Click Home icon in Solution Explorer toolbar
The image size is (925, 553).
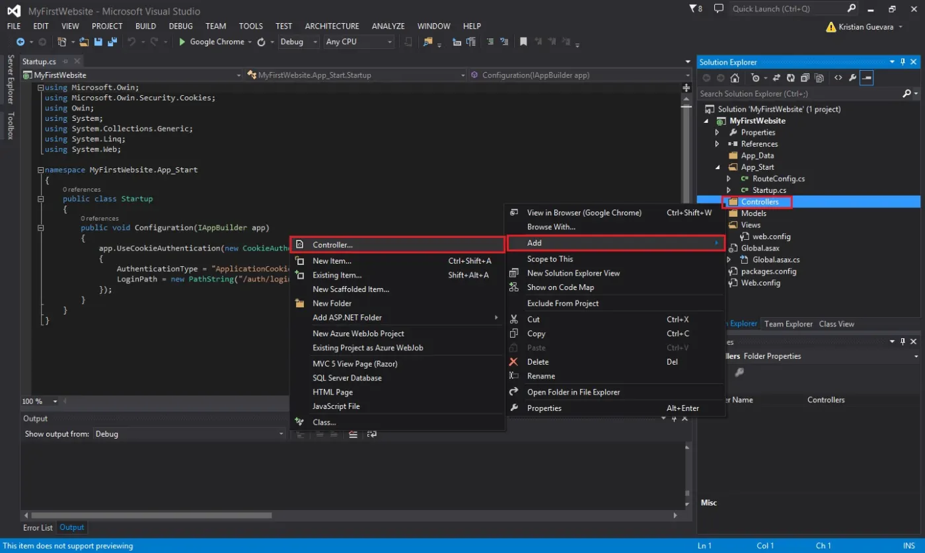coord(735,78)
